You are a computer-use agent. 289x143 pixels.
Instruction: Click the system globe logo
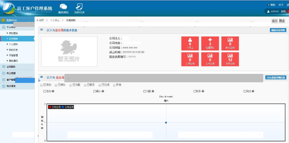coord(8,8)
